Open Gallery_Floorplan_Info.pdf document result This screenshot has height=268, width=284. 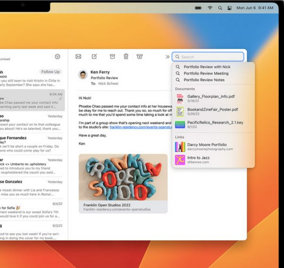coord(213,99)
